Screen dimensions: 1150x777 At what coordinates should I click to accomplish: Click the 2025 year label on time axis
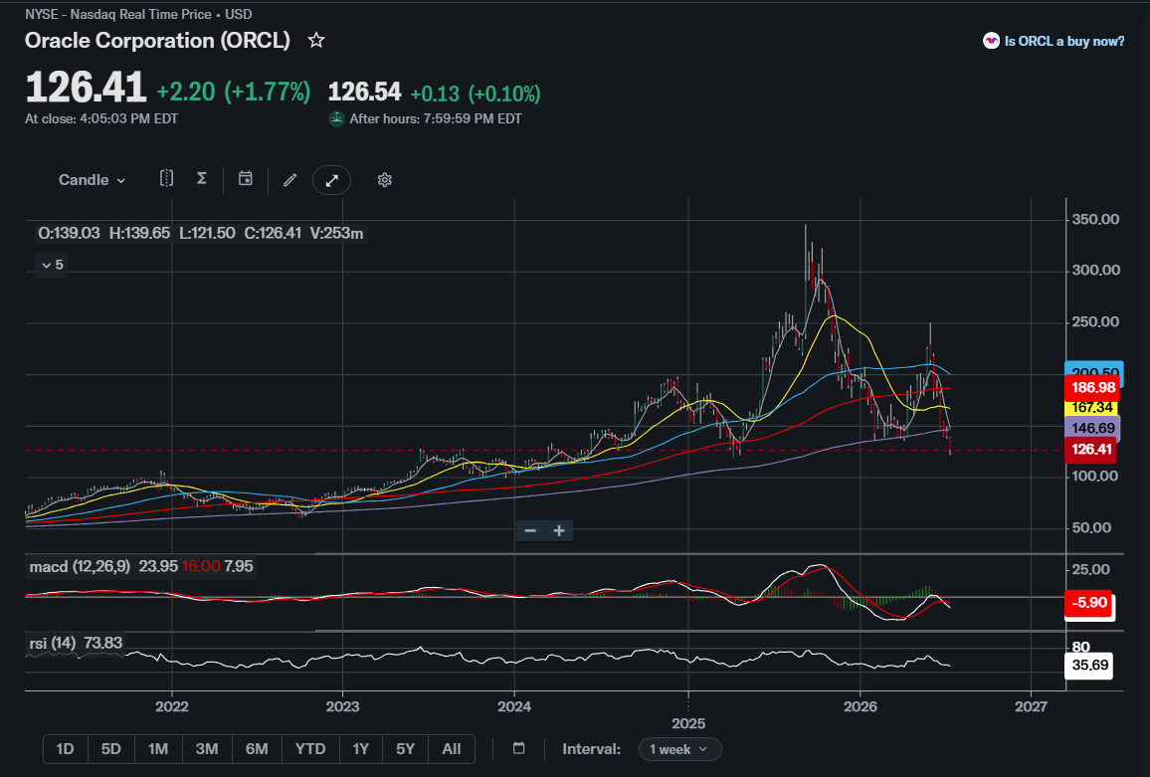click(x=688, y=723)
